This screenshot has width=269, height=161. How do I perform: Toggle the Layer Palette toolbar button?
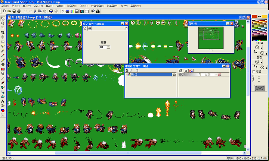click(x=82, y=11)
